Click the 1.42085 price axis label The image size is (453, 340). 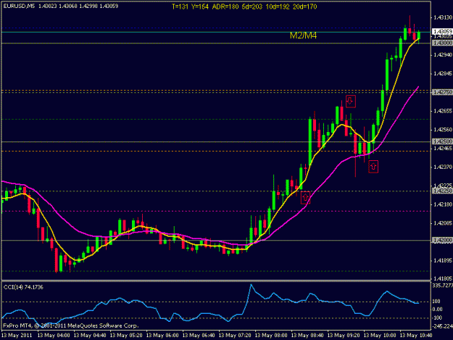coord(443,223)
